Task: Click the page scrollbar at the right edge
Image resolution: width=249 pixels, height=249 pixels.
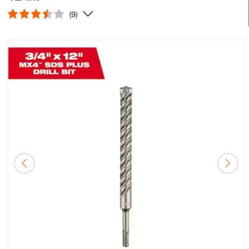Action: pyautogui.click(x=248, y=12)
